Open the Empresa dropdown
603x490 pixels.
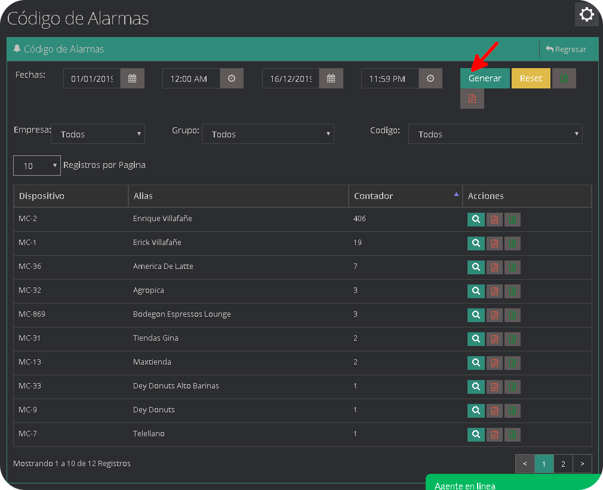tap(97, 134)
